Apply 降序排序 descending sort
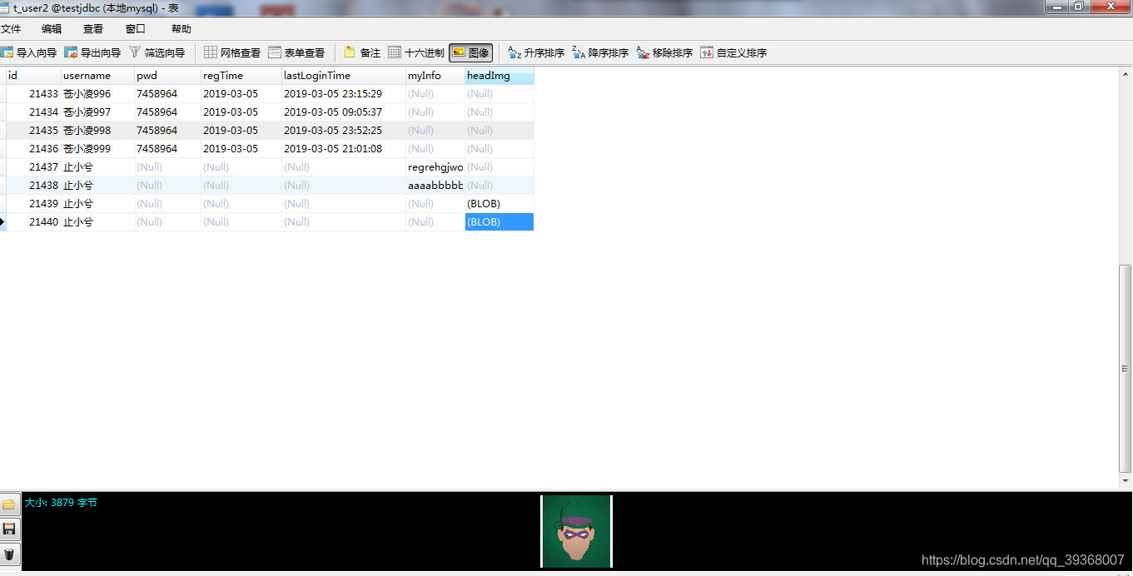 tap(602, 52)
